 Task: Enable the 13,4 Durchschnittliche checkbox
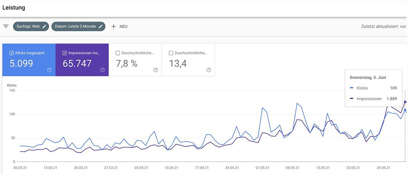tap(171, 53)
